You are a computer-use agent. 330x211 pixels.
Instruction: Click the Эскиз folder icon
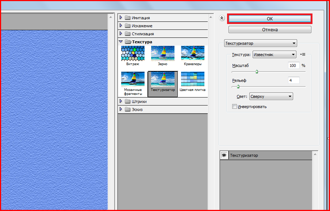127,109
